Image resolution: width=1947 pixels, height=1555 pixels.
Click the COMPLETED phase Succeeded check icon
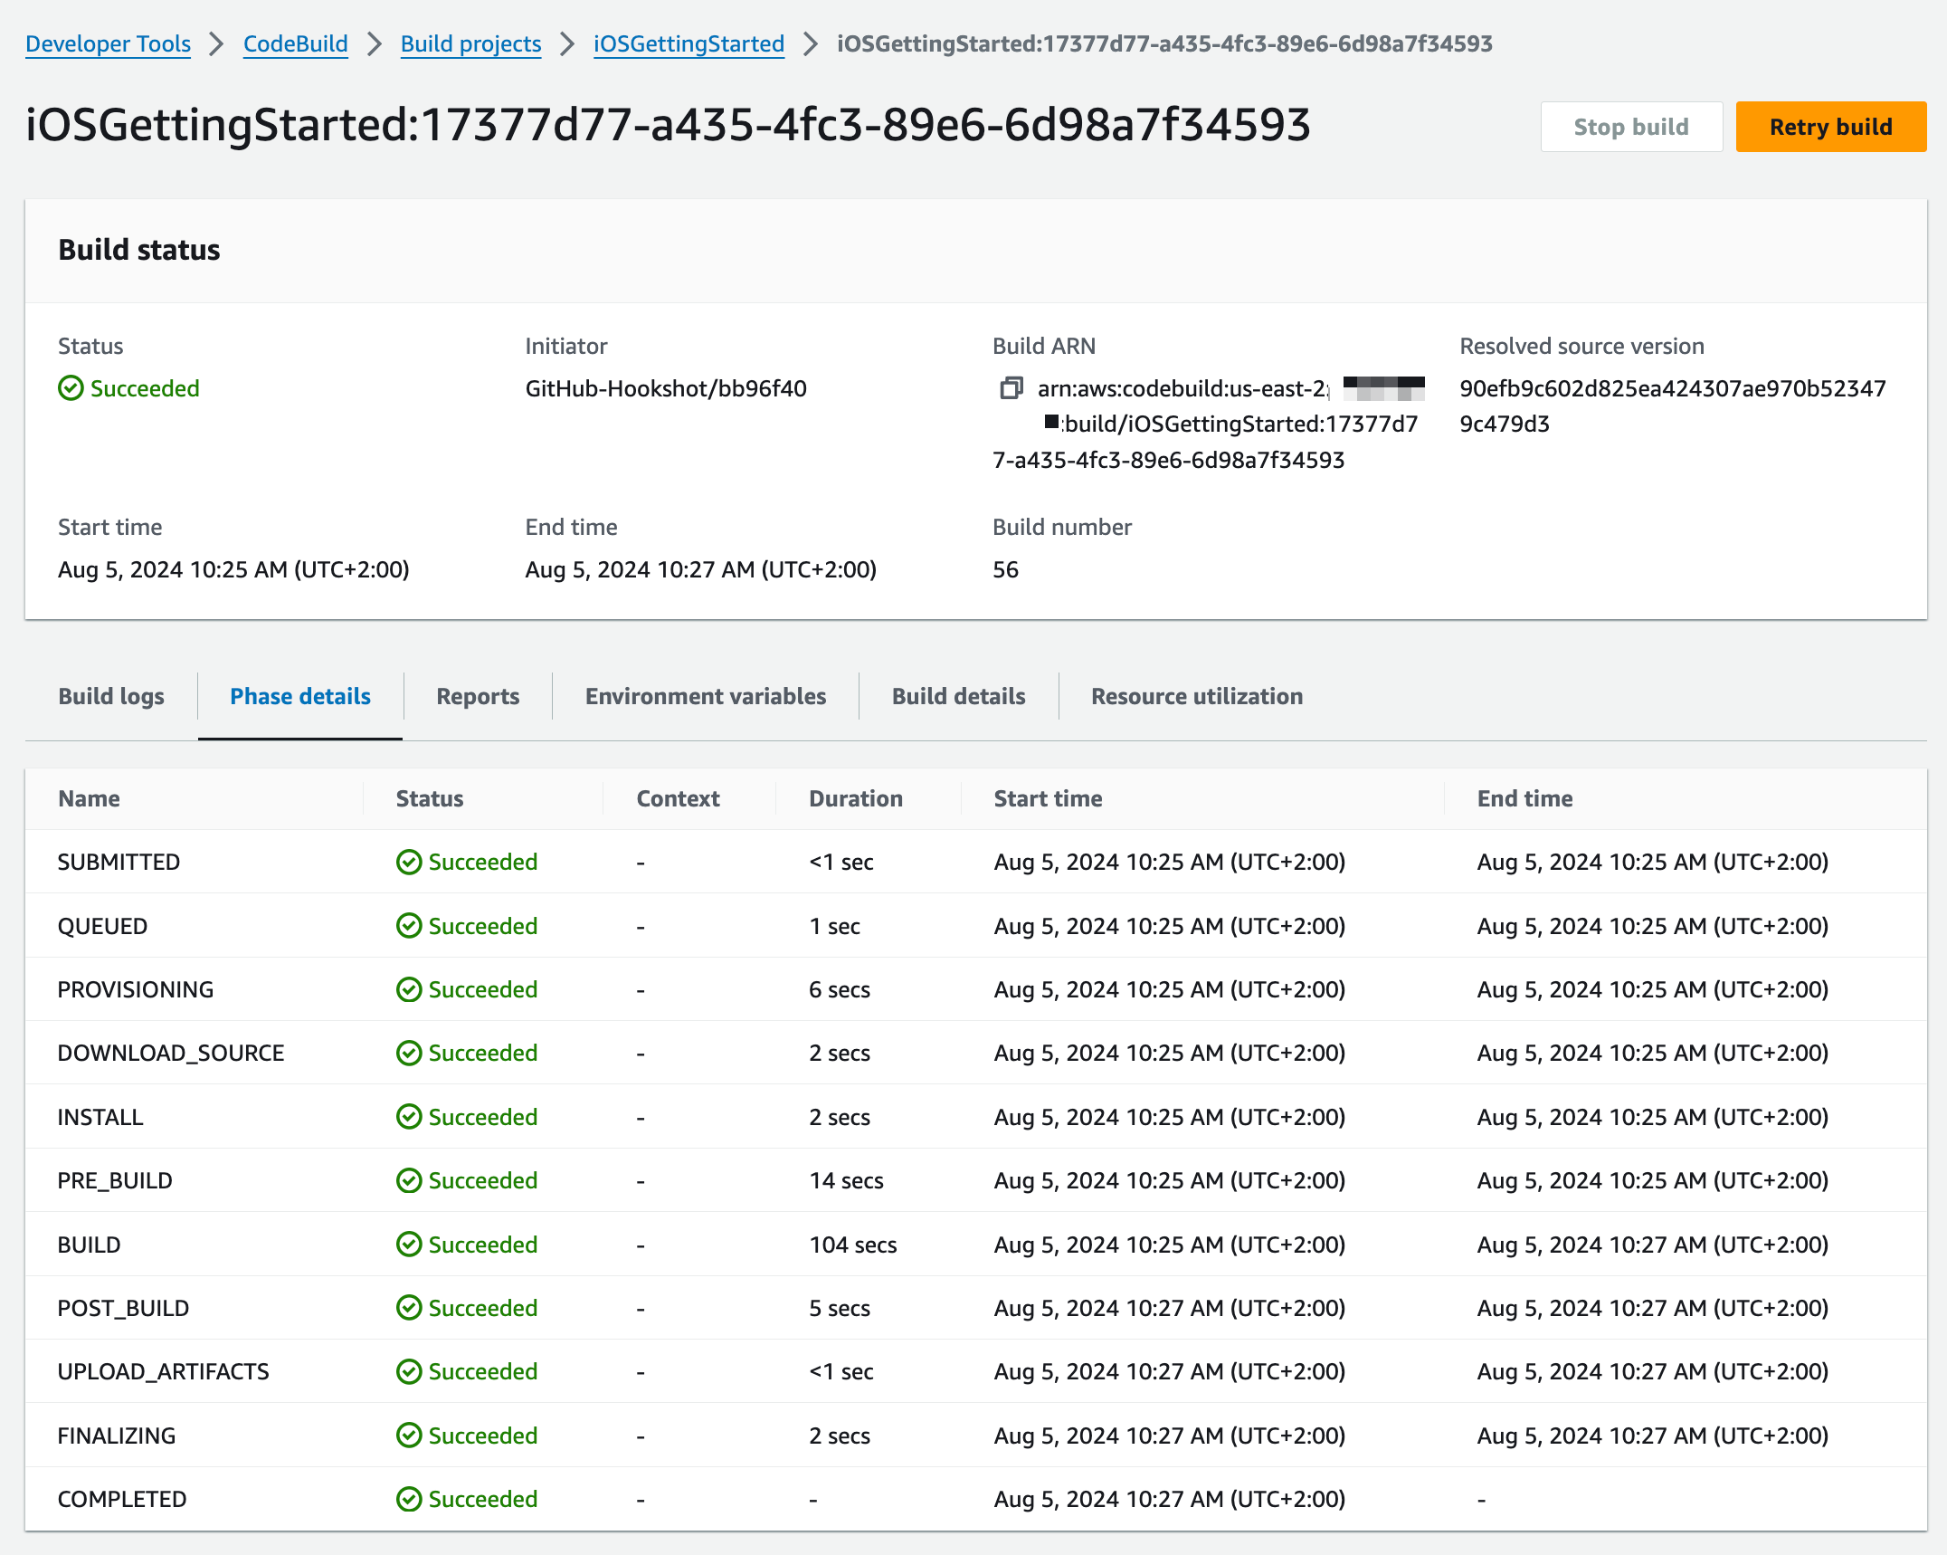pyautogui.click(x=409, y=1499)
